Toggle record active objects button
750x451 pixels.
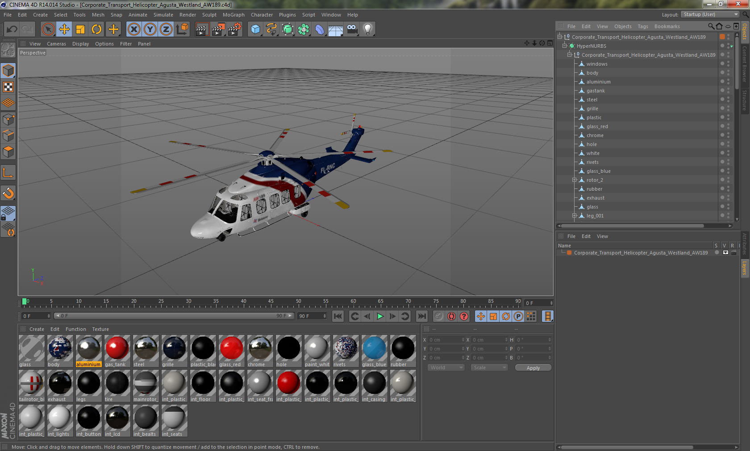coord(439,316)
